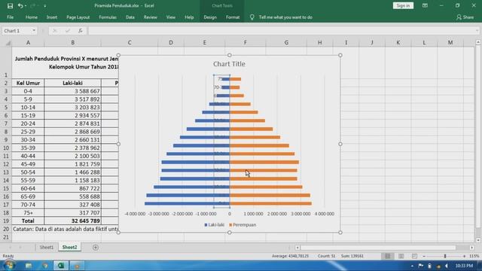
Task: Click the Normal view icon in status bar
Action: click(x=388, y=256)
